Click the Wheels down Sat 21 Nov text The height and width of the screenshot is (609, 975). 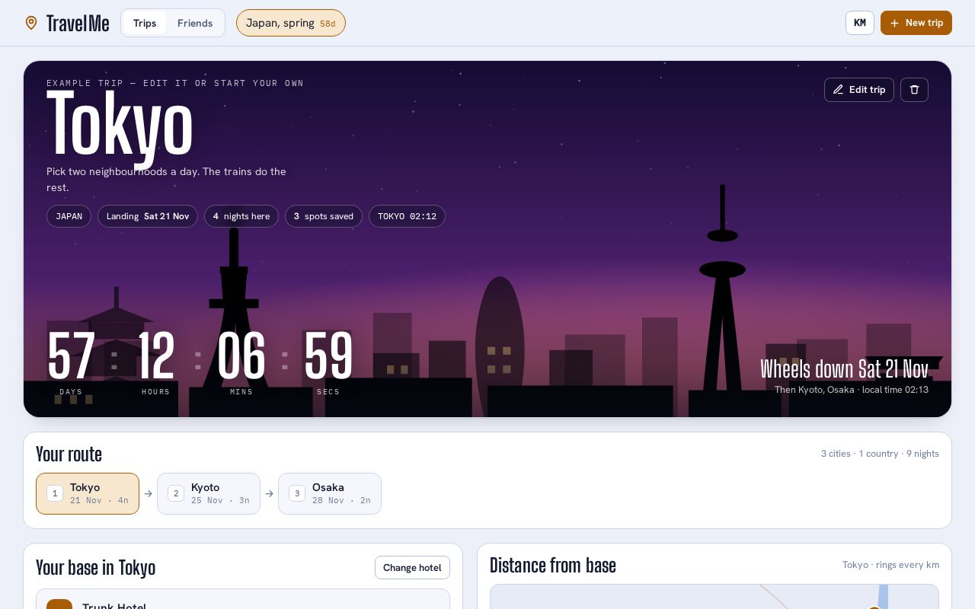point(844,369)
